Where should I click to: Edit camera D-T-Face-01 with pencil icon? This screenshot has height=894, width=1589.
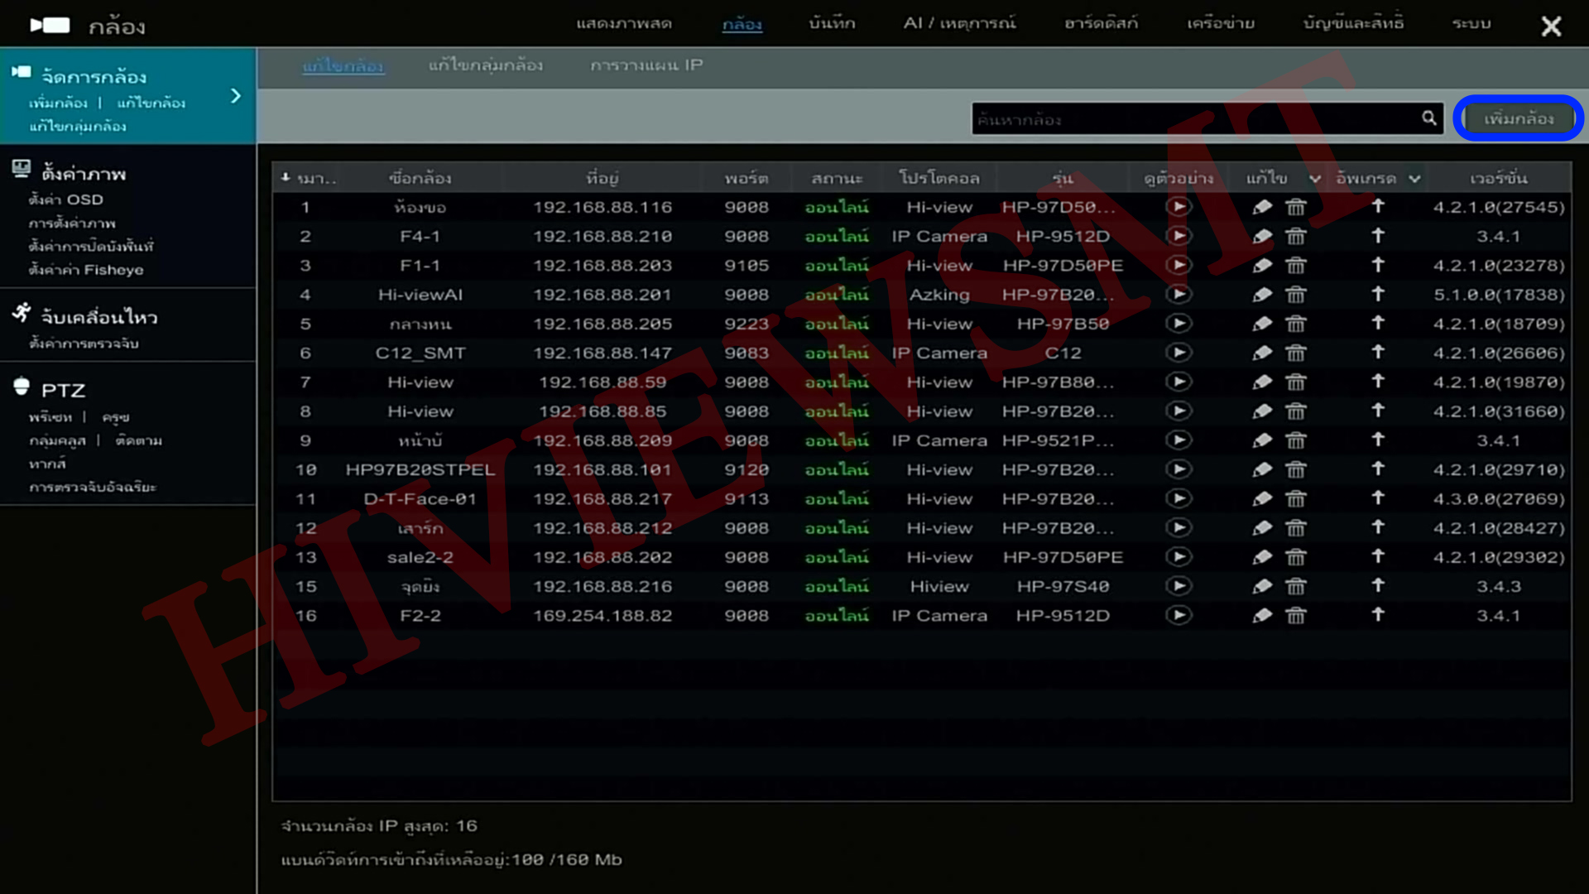click(1261, 499)
